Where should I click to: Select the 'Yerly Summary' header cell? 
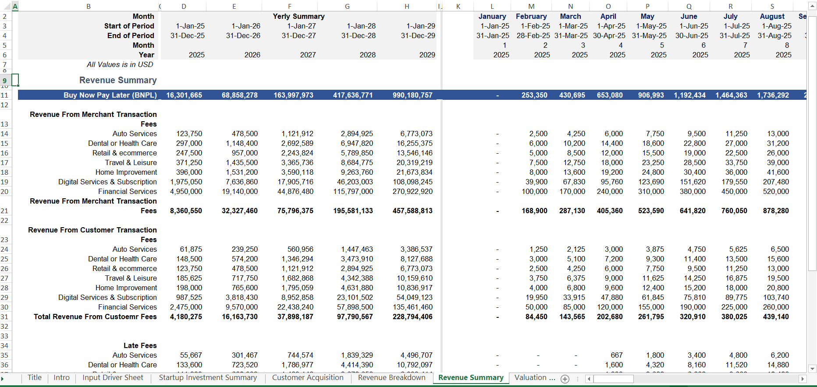click(x=298, y=16)
